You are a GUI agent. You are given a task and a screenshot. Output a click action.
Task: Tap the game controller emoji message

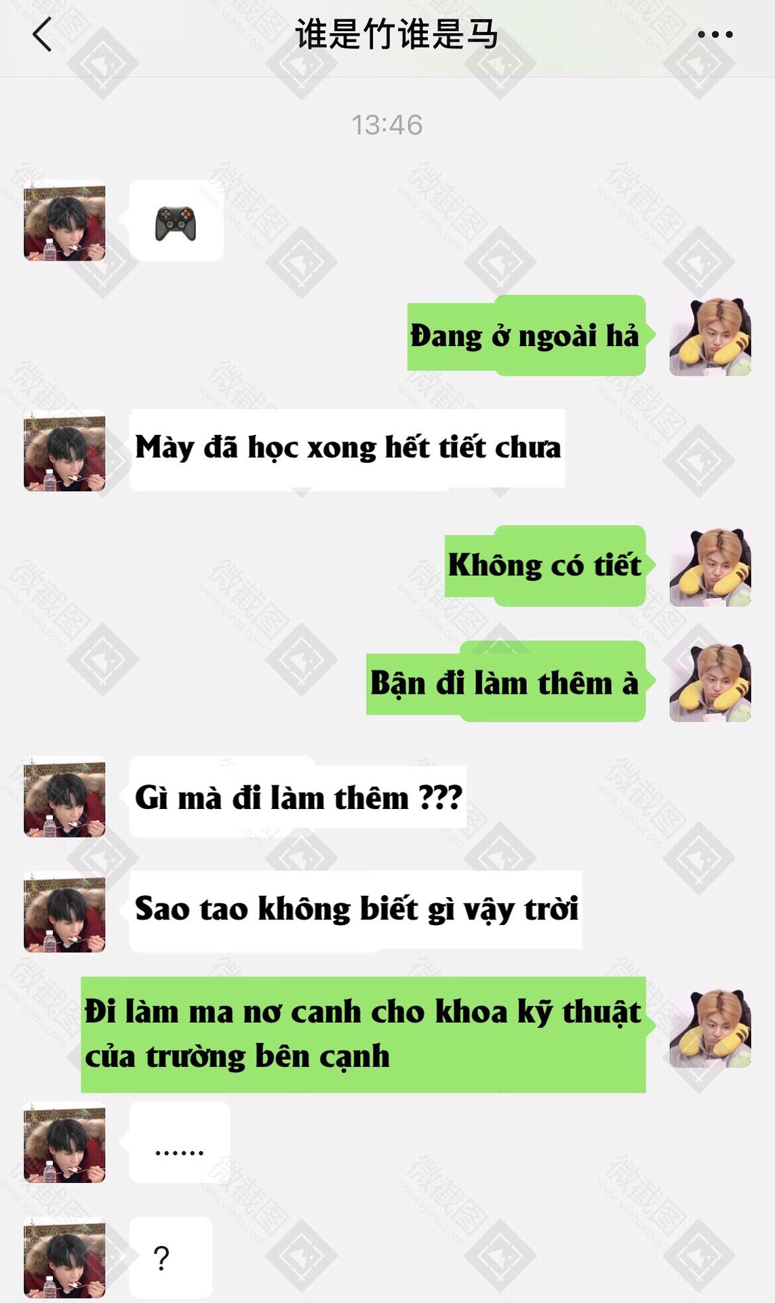click(176, 221)
